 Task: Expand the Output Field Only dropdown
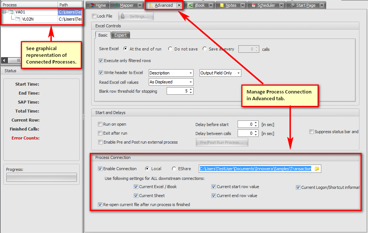pos(238,73)
